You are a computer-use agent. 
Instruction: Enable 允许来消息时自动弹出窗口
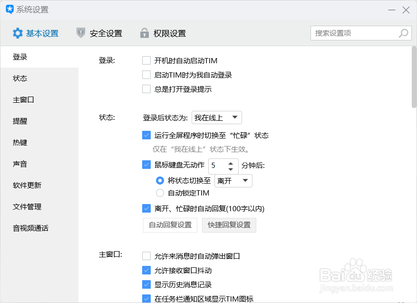146,255
